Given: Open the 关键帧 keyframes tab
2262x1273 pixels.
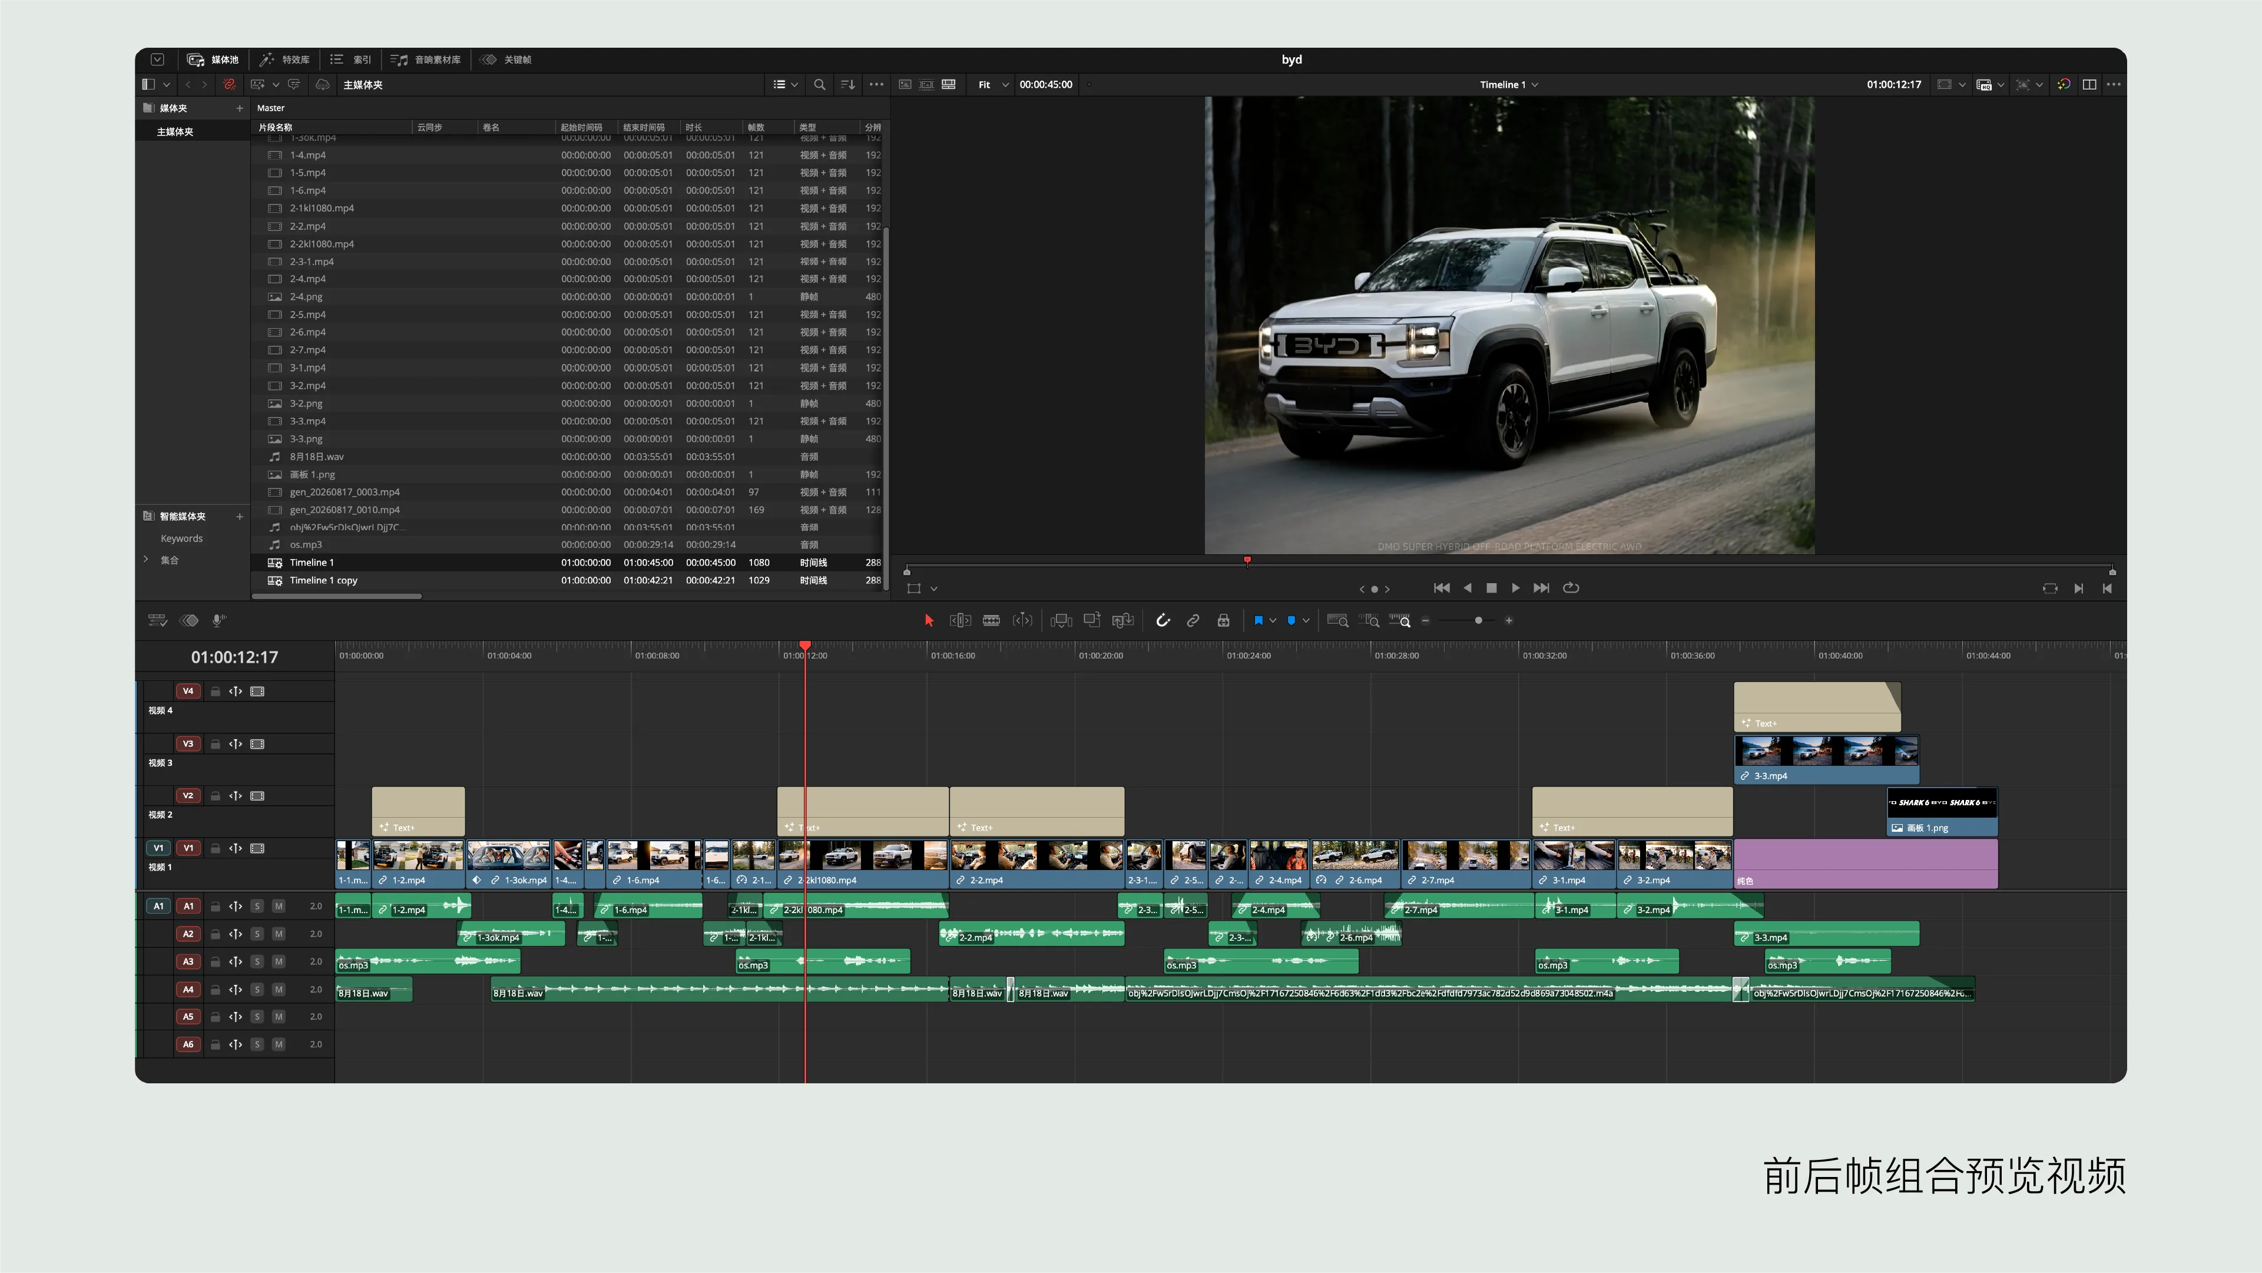Looking at the screenshot, I should tap(506, 59).
